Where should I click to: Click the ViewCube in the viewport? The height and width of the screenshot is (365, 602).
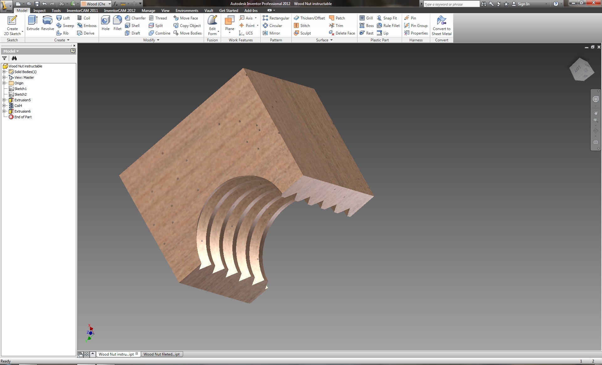(x=581, y=69)
